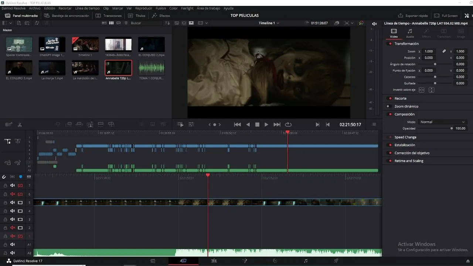Toggle Estabilización section on/off

tap(390, 145)
